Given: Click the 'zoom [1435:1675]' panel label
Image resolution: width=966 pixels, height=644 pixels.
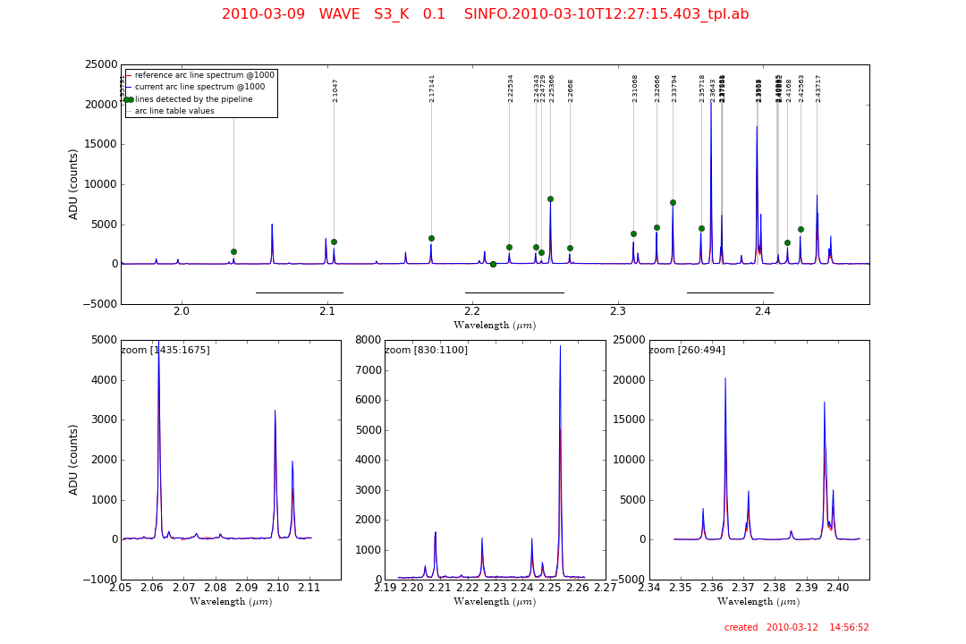Looking at the screenshot, I should pyautogui.click(x=165, y=350).
